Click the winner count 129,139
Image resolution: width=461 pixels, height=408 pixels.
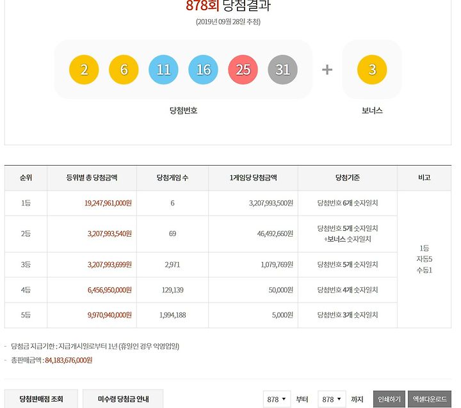pyautogui.click(x=173, y=290)
